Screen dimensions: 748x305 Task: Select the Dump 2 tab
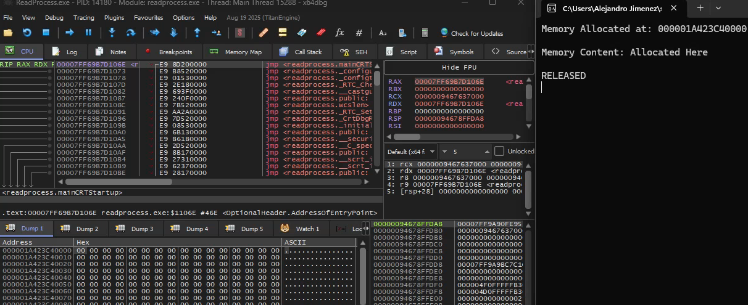[x=80, y=229]
